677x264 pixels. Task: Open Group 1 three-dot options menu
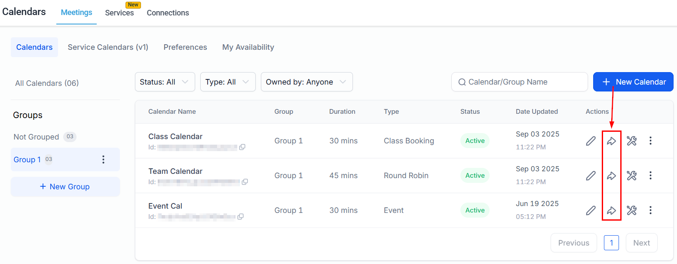(x=103, y=160)
